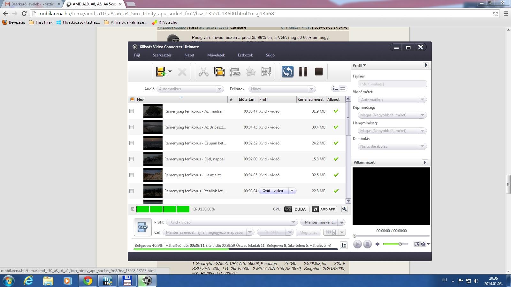Open the Szerkesztés menu
The image size is (511, 287).
pos(162,55)
